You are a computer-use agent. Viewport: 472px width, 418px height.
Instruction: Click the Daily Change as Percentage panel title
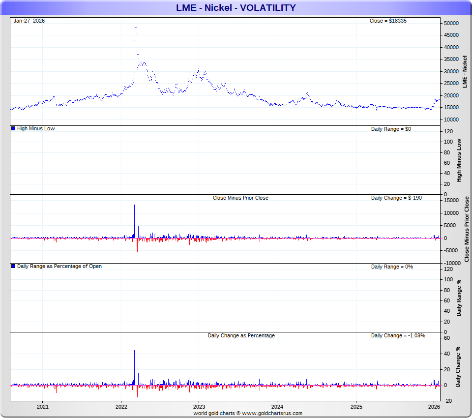coord(241,335)
